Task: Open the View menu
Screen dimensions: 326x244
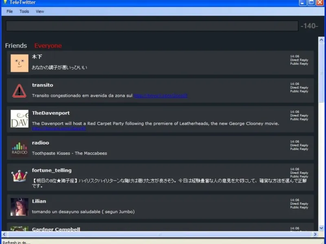Action: click(40, 11)
